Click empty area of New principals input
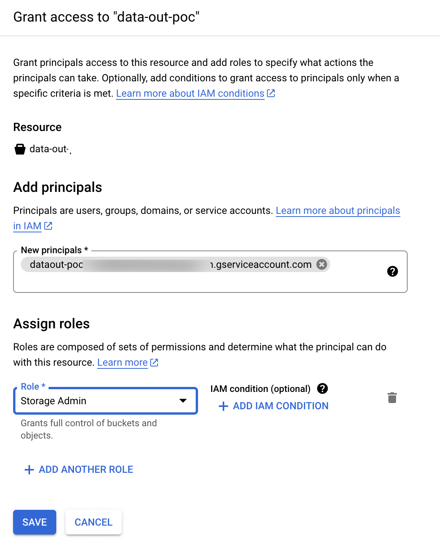The image size is (440, 558). (193, 283)
